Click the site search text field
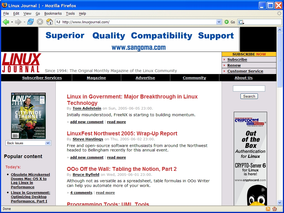 (x=249, y=88)
